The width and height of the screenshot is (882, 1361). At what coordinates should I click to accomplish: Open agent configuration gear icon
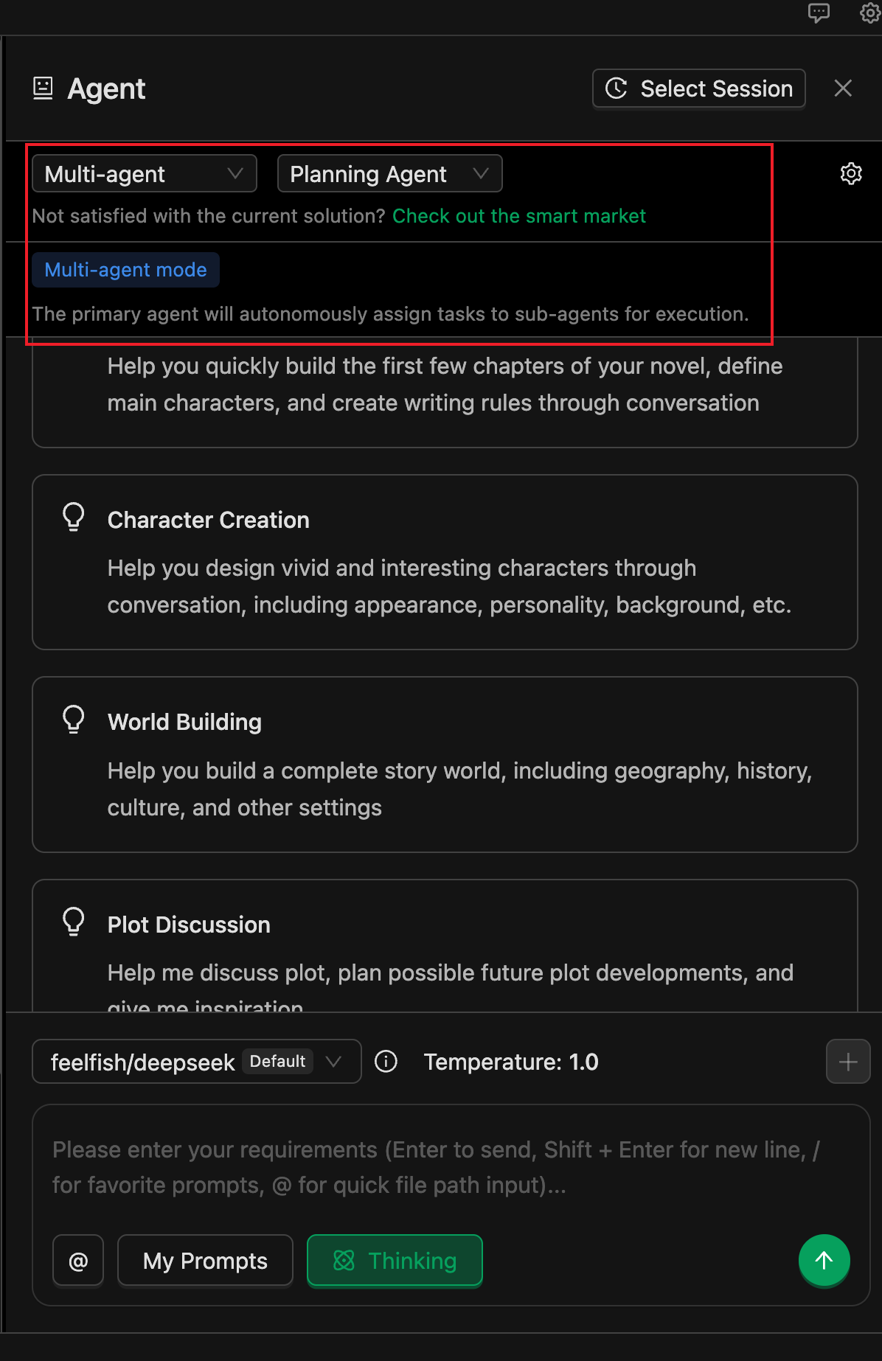851,174
